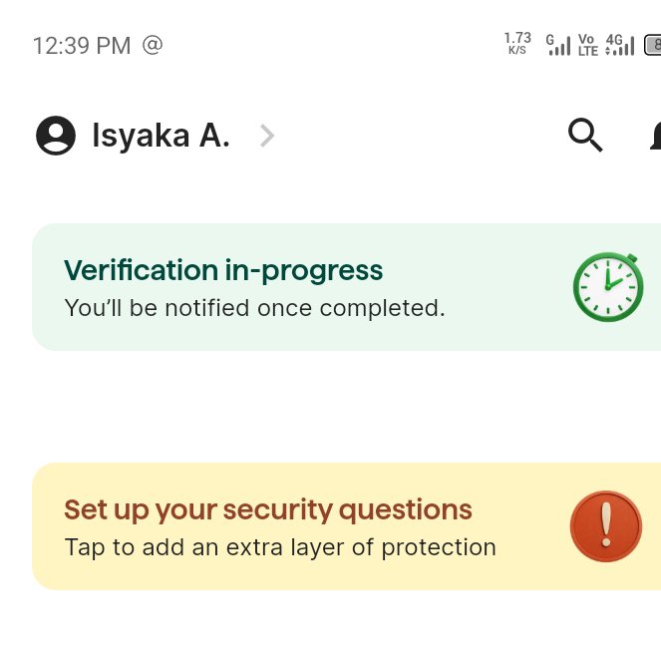Tap the @ status bar icon
The width and height of the screenshot is (661, 651).
tap(153, 45)
